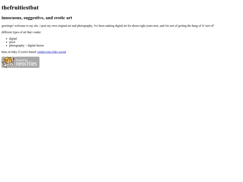Screen dimensions: 243x182
Task: Click the bullet before "photography + digital fusion"
Action: 6,46
